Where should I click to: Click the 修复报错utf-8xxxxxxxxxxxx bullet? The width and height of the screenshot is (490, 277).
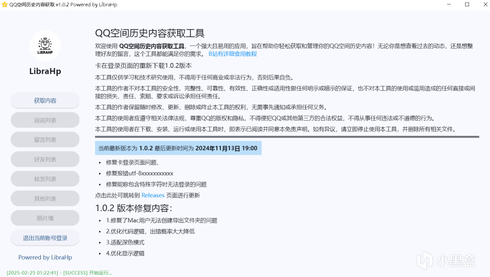click(140, 173)
